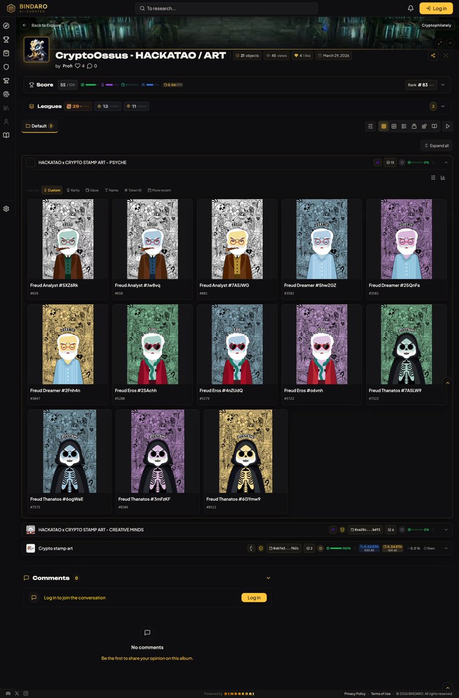Select the Default folder tab
The width and height of the screenshot is (459, 698).
(x=40, y=126)
